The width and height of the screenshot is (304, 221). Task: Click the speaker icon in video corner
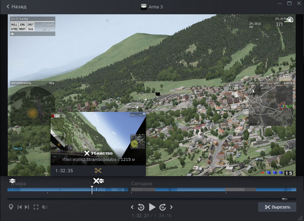pyautogui.click(x=290, y=20)
